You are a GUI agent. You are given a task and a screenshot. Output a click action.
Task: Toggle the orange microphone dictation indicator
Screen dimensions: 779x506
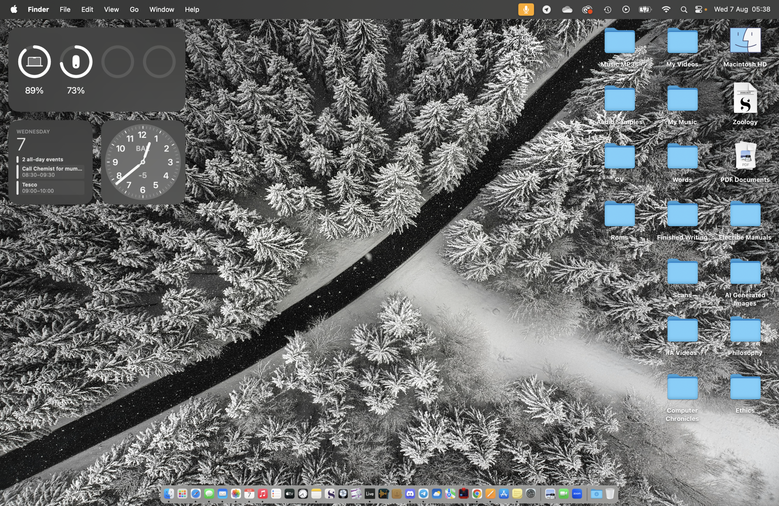526,9
